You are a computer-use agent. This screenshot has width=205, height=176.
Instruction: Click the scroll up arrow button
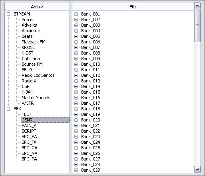[x=197, y=6]
